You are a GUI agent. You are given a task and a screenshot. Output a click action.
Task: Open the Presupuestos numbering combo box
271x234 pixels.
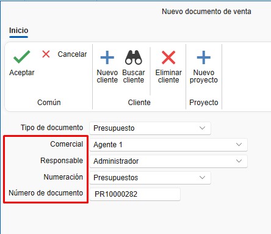(x=150, y=178)
